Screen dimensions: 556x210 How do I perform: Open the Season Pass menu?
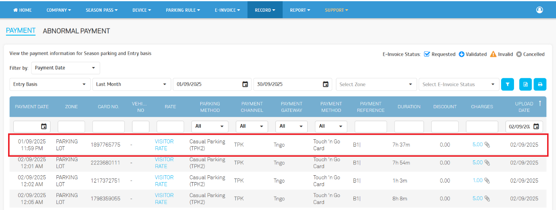pos(101,10)
